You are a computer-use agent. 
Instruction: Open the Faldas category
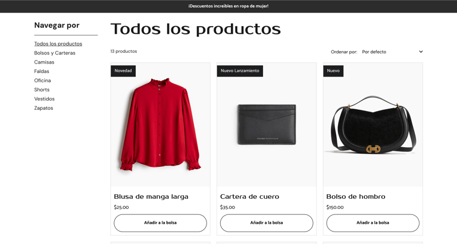(42, 71)
